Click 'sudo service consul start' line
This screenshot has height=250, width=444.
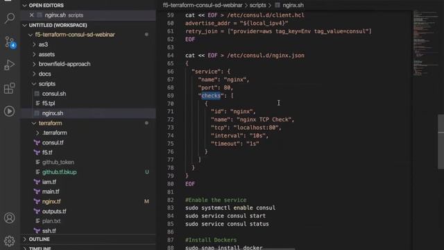[x=225, y=216]
